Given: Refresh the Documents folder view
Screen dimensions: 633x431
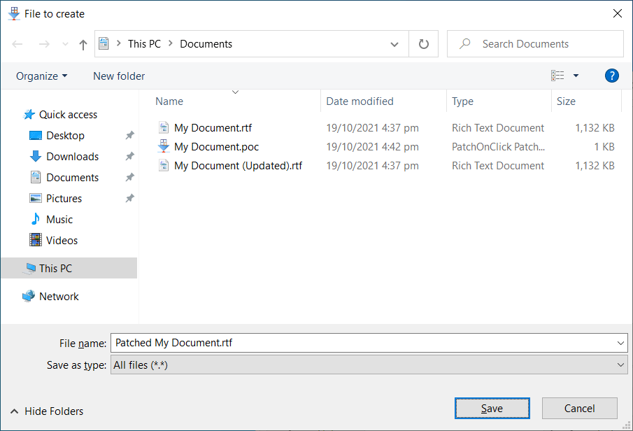Looking at the screenshot, I should click(423, 43).
